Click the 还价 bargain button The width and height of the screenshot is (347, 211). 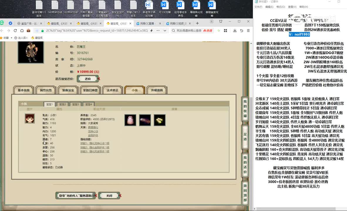[x=88, y=79]
